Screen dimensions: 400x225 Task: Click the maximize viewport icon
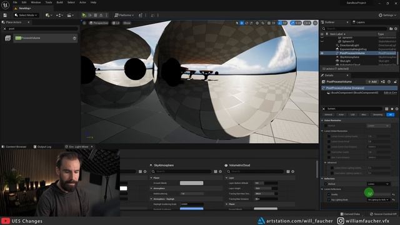click(x=315, y=23)
